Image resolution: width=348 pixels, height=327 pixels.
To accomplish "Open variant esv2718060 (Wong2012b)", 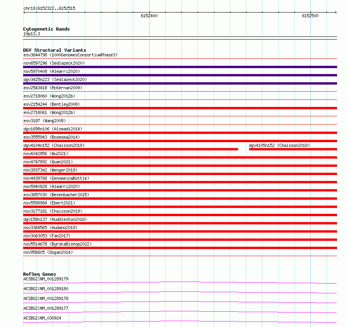I will (49, 96).
